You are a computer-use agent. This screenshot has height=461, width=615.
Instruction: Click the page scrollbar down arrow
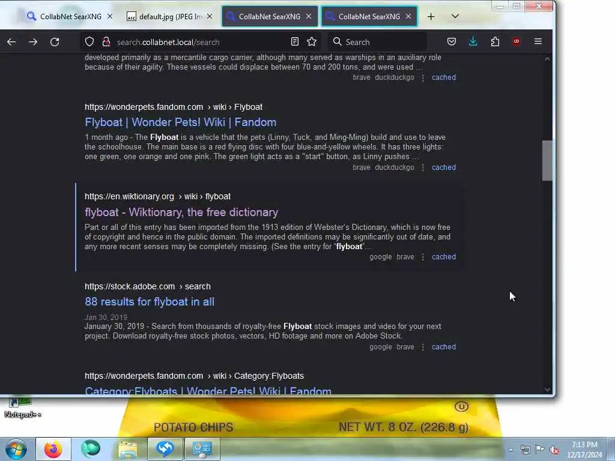(547, 390)
